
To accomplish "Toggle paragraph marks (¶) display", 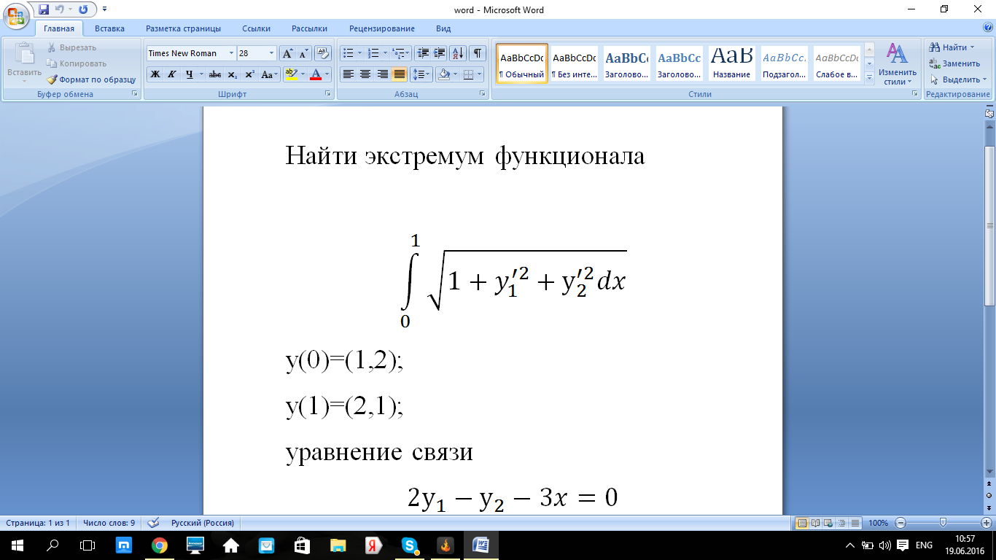I will (x=477, y=53).
